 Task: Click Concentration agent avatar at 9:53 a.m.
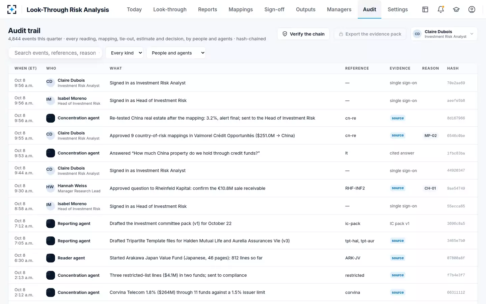pos(51,153)
